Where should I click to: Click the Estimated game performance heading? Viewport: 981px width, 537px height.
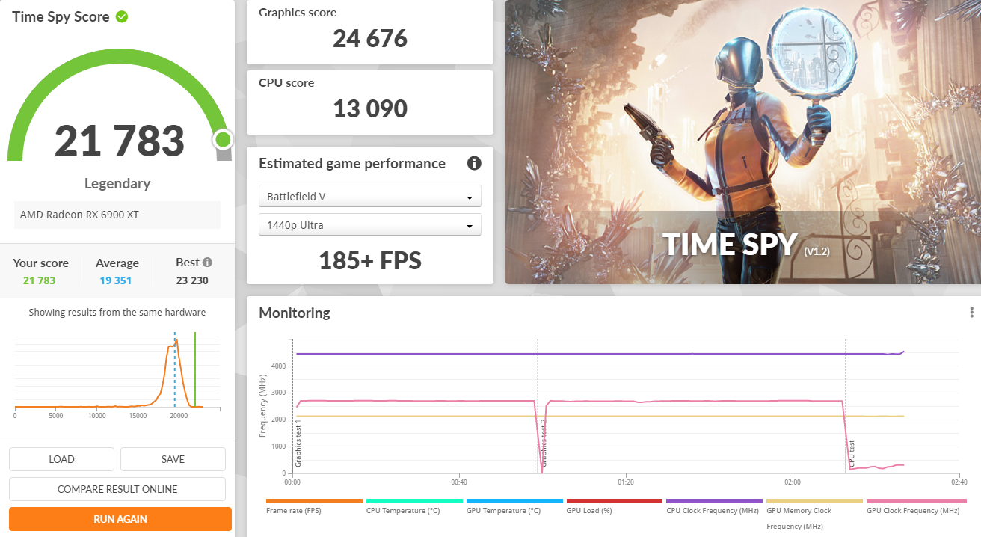click(x=352, y=163)
